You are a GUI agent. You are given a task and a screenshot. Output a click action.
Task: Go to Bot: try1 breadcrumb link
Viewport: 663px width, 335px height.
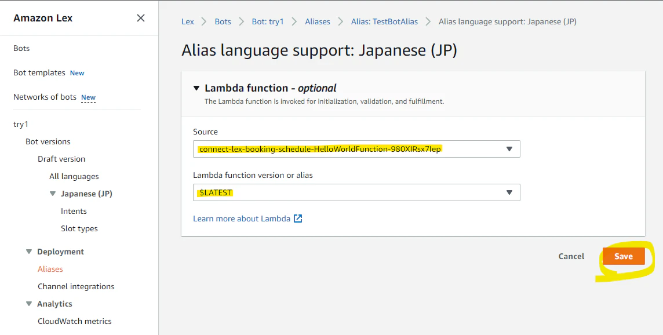[268, 21]
